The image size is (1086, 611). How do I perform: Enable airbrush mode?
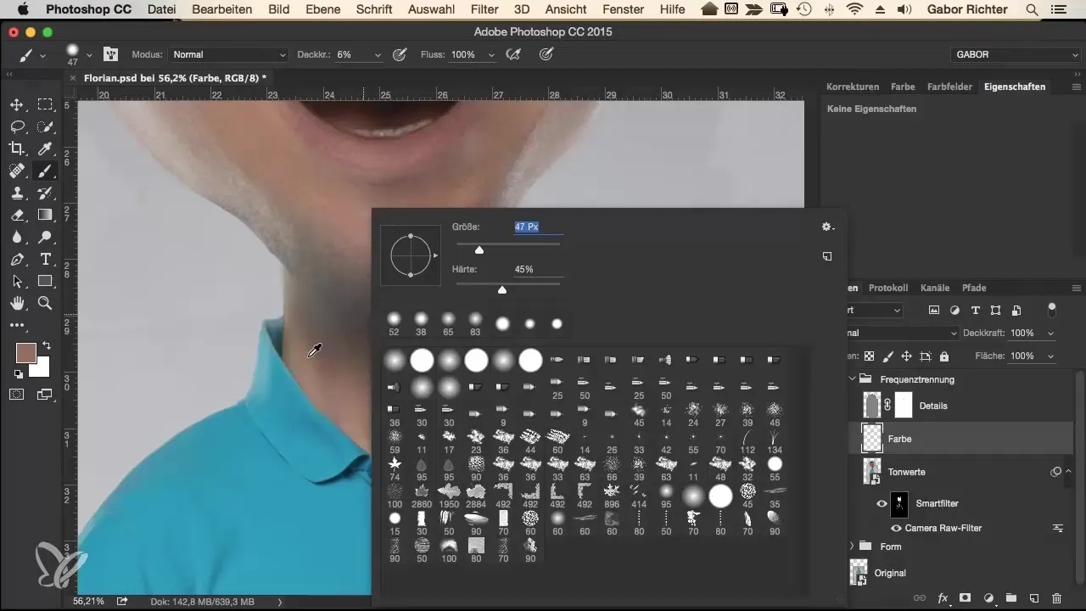[512, 54]
